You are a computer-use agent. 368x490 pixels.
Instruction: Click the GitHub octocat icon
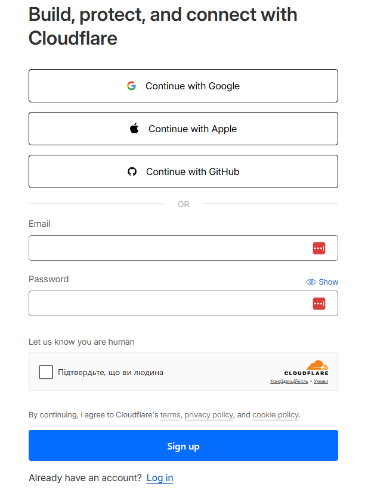click(x=132, y=171)
